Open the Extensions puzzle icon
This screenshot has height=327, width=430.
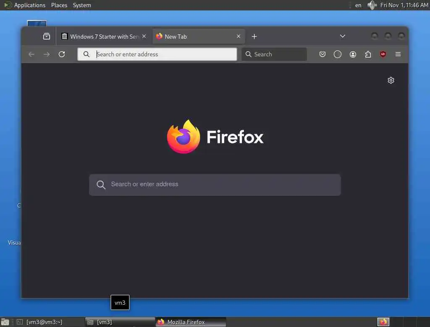(x=368, y=54)
